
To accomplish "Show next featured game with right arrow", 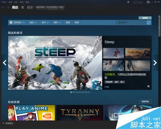I will [x=155, y=63].
